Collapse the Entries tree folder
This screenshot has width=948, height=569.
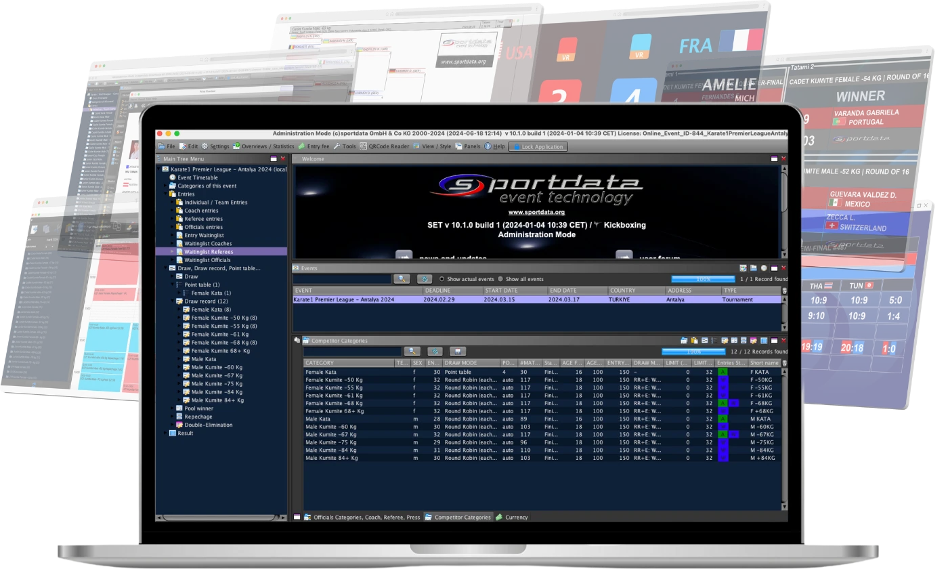pos(165,194)
